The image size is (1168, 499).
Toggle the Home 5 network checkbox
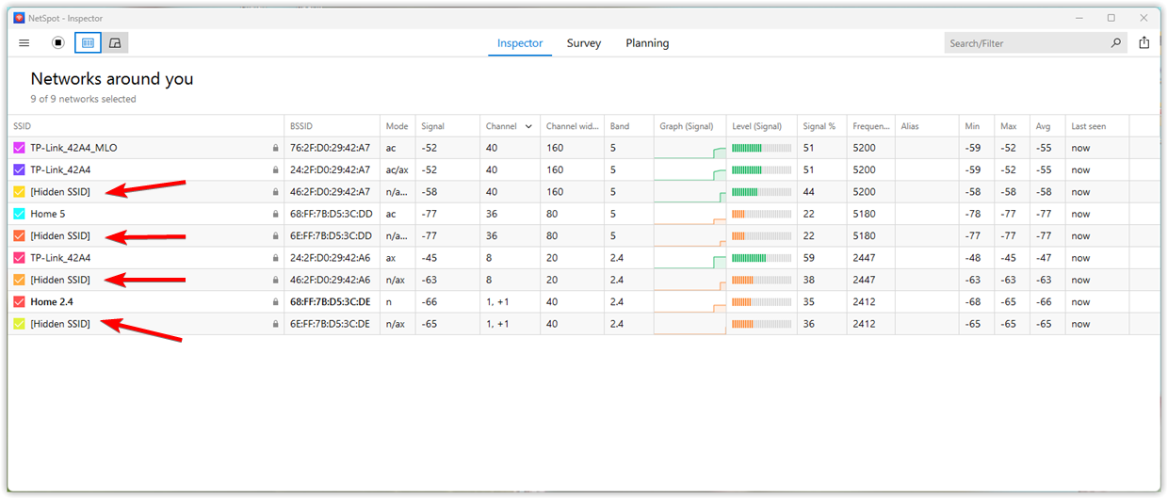click(19, 214)
